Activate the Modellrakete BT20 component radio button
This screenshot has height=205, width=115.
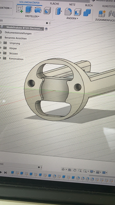pos(46,29)
